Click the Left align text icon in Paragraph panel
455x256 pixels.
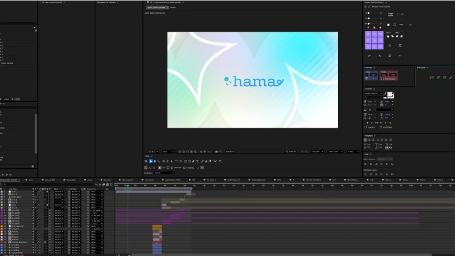click(365, 140)
